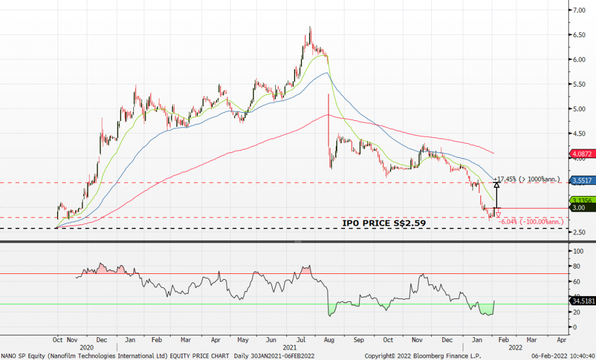
Task: Click the May label on the date axis
Action: pos(243,340)
